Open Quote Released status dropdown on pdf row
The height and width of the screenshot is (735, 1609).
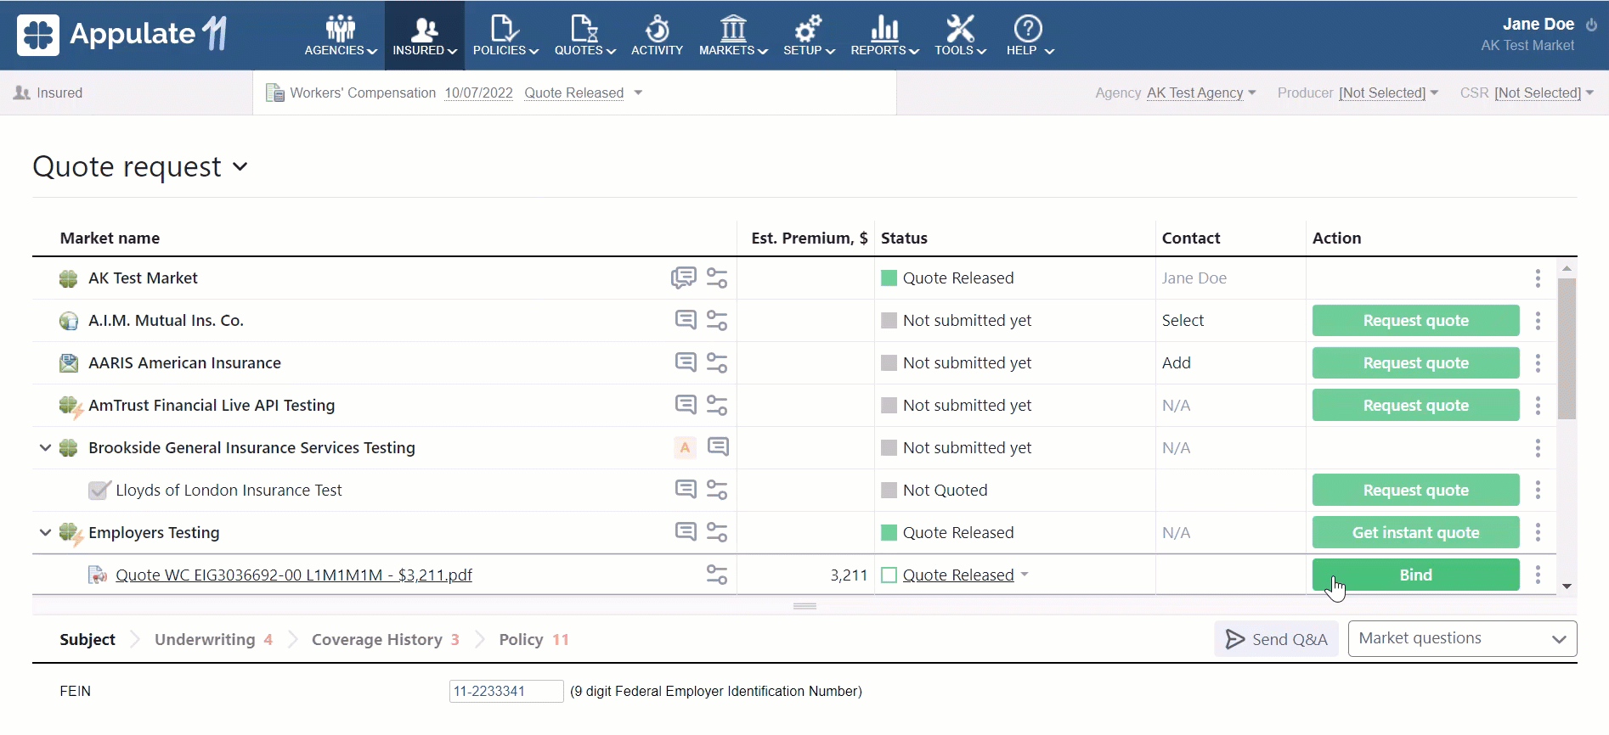tap(1025, 575)
